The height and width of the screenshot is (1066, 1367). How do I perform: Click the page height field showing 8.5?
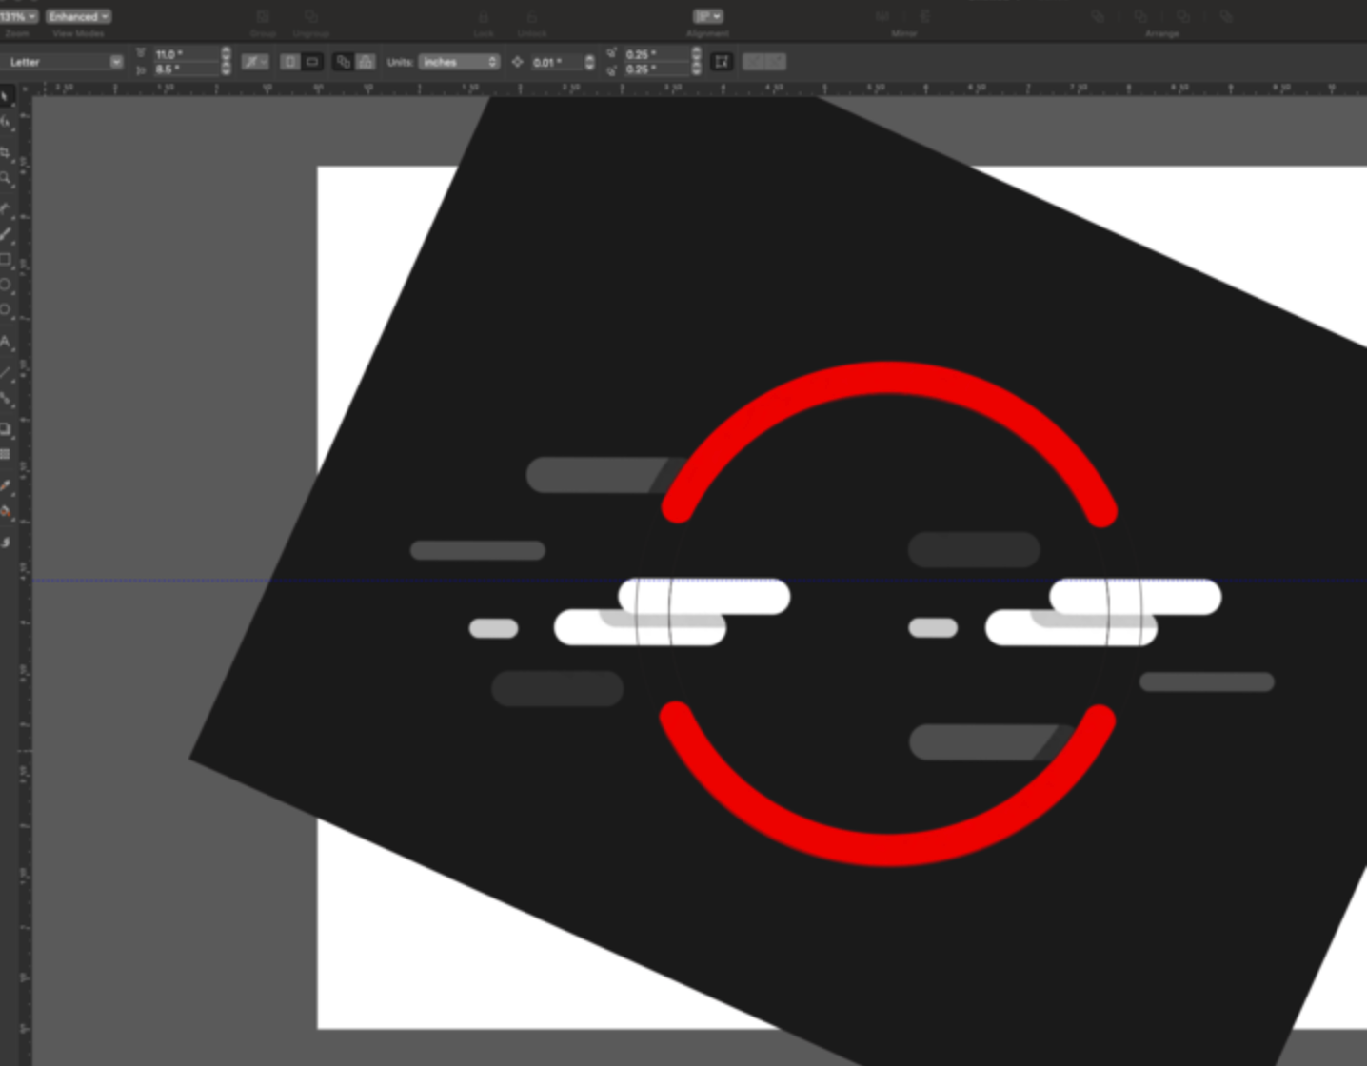187,69
